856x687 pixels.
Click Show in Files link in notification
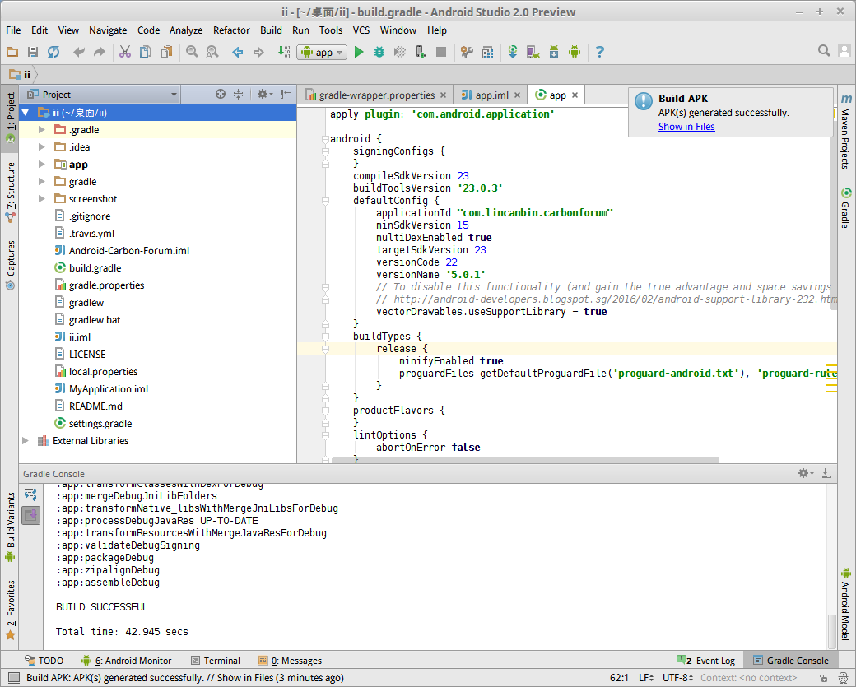[x=686, y=127]
